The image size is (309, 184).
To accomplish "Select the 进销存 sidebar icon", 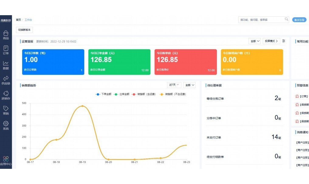I will click(x=5, y=94).
